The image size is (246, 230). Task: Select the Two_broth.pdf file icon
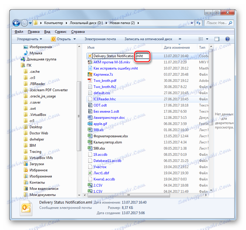point(90,81)
